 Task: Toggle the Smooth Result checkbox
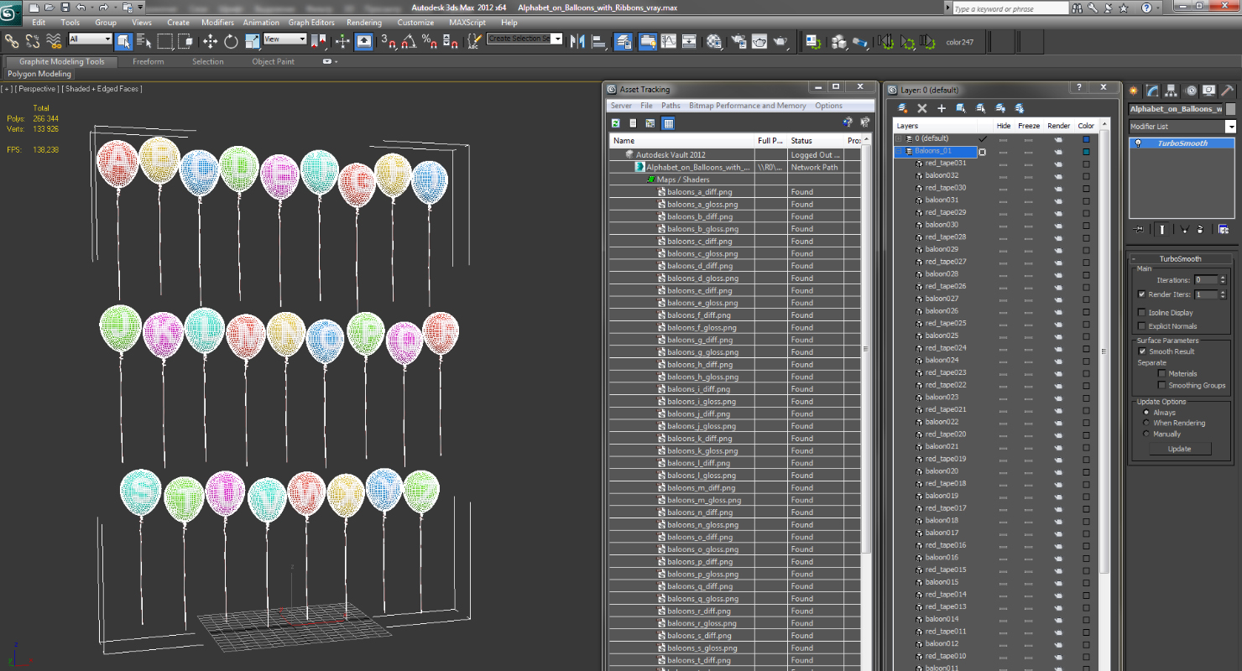[x=1141, y=351]
